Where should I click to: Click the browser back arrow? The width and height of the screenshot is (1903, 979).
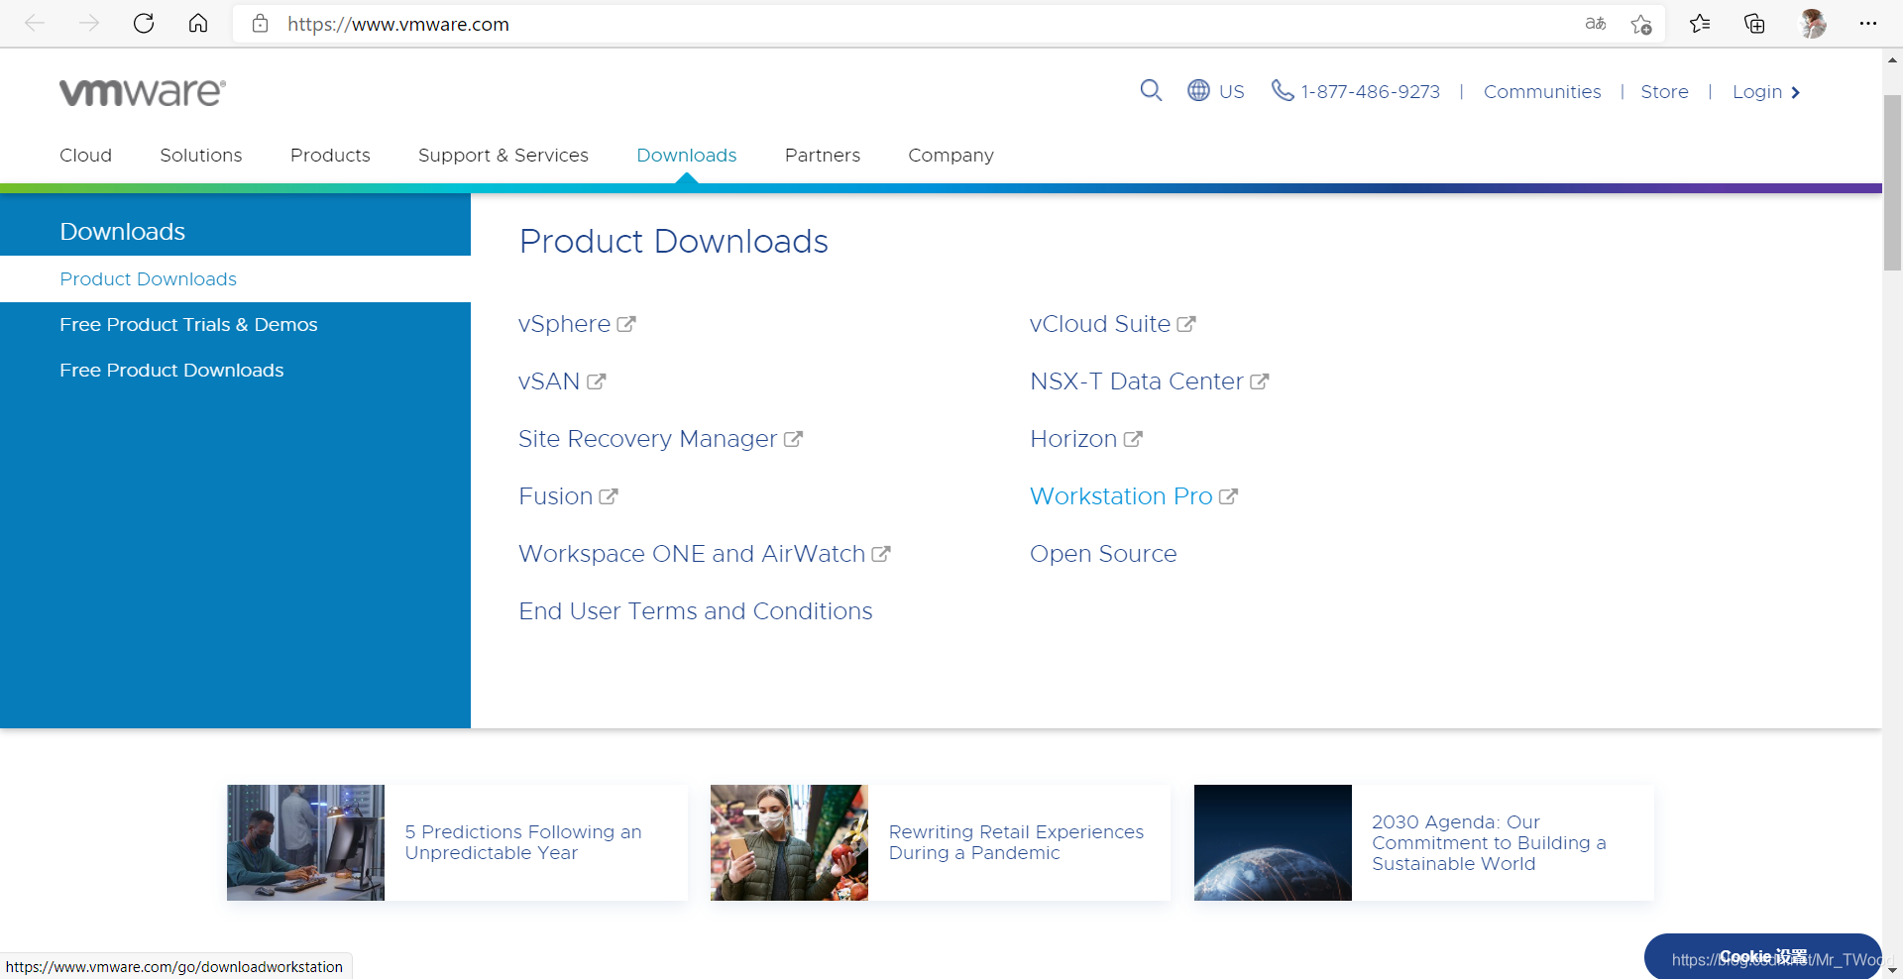35,23
